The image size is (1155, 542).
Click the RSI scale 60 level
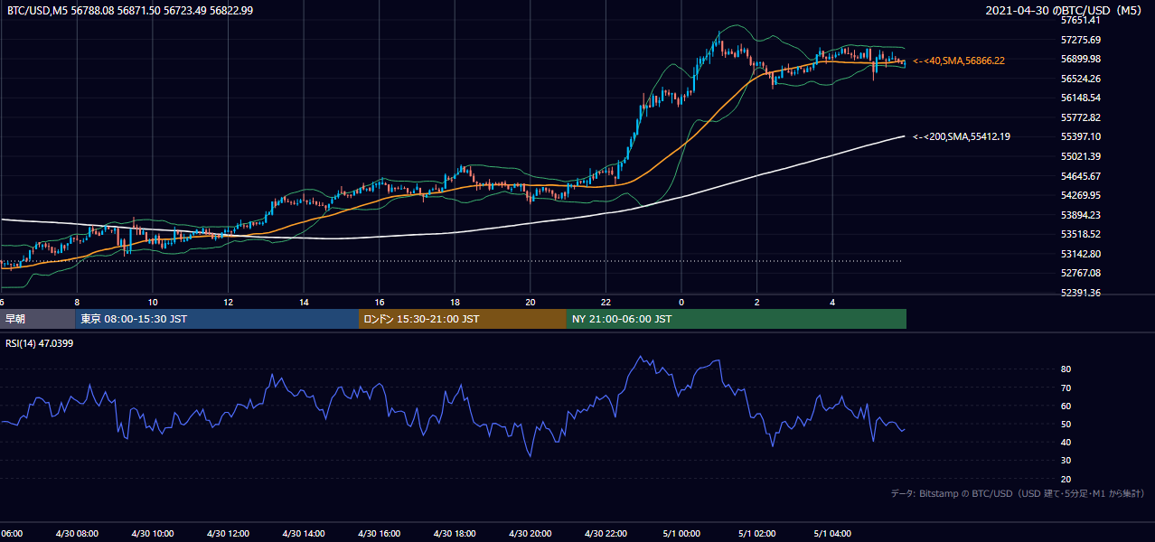(1066, 406)
